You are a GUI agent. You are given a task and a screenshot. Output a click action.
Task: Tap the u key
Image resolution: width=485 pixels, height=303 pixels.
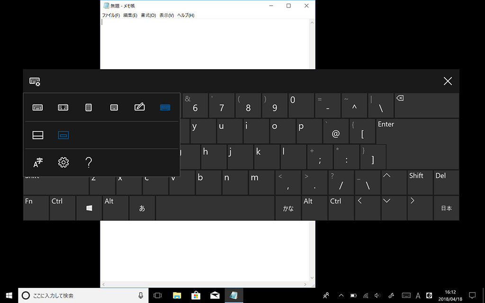point(230,131)
